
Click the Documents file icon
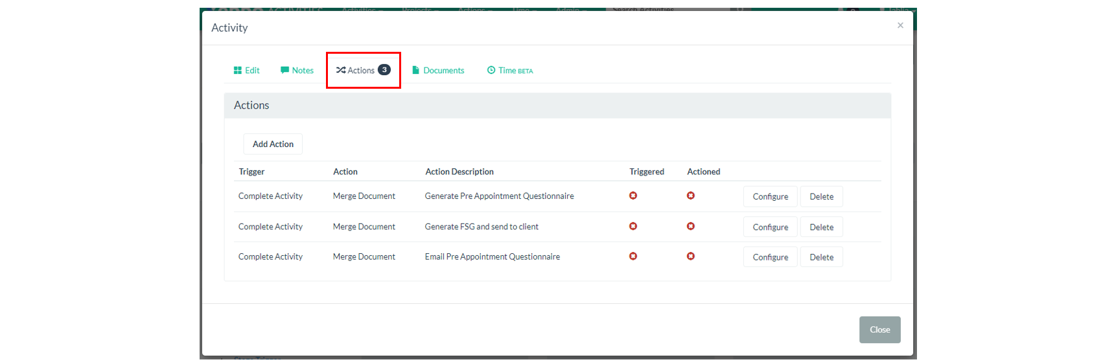coord(416,70)
